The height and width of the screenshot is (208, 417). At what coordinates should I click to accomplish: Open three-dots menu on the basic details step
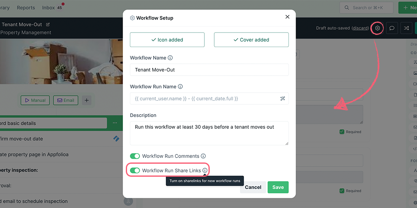114,123
